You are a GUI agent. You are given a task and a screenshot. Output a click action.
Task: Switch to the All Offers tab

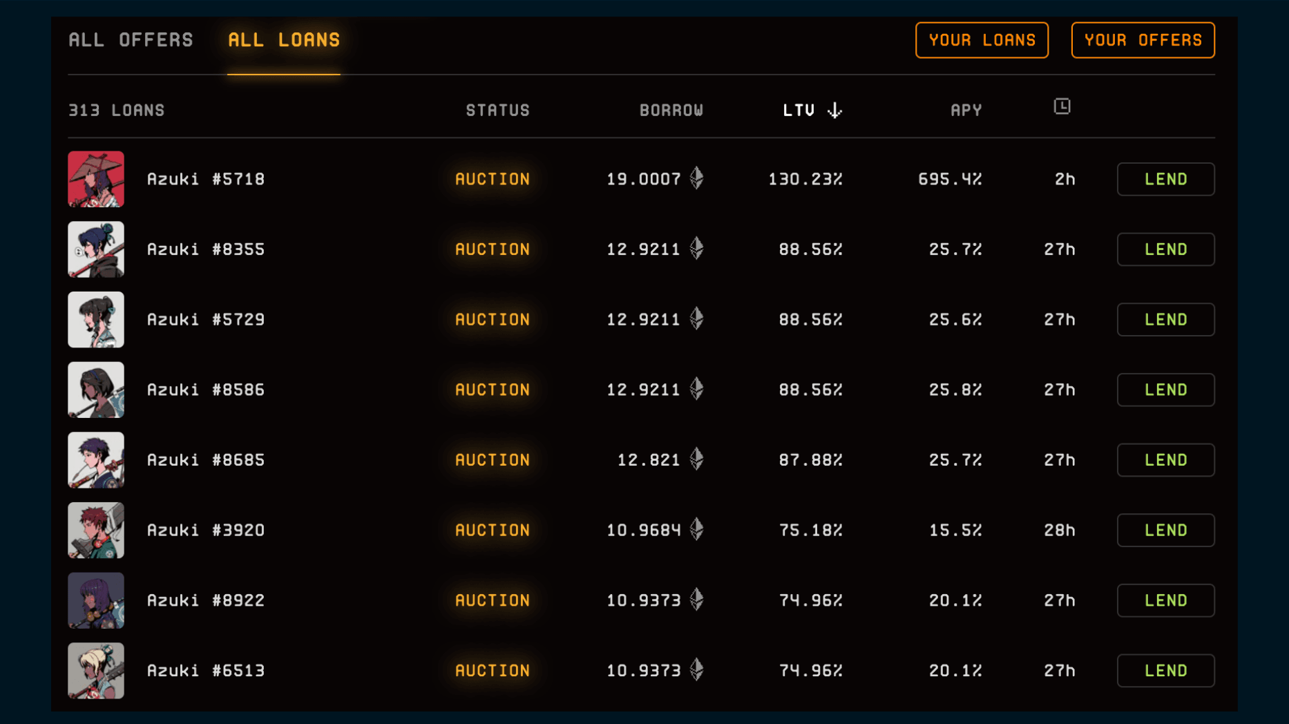131,40
